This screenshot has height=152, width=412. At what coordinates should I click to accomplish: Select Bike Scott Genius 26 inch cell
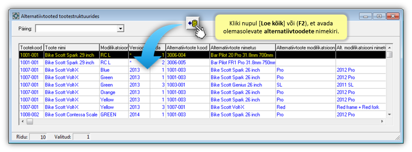242,85
